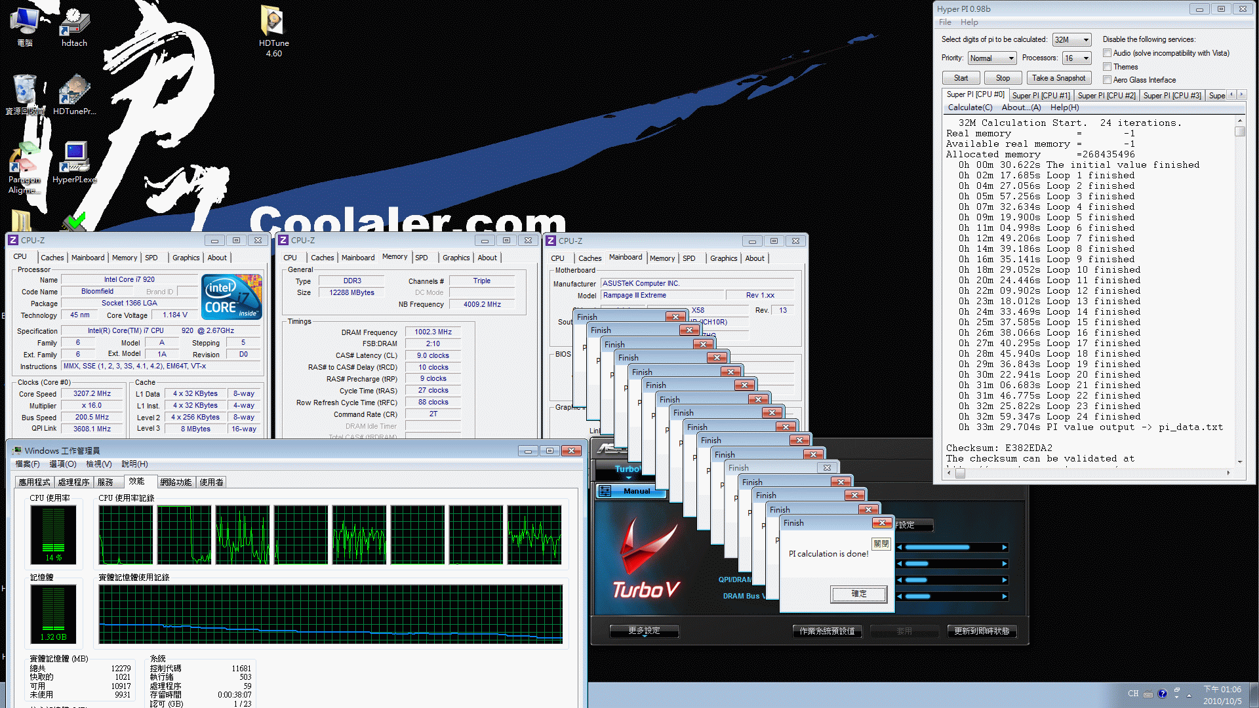This screenshot has height=708, width=1259.
Task: Expand the More Settings (更多設定) button in TurboV
Action: click(644, 631)
